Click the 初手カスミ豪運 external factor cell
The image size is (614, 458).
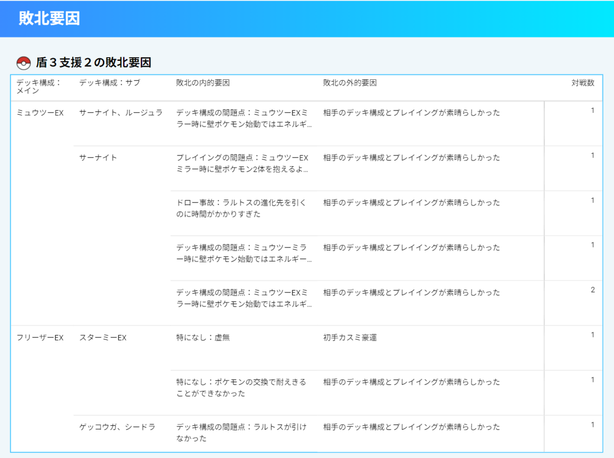(x=350, y=338)
